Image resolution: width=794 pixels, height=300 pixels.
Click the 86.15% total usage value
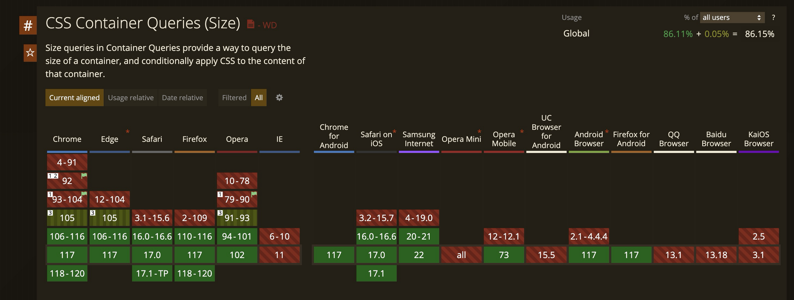[760, 34]
